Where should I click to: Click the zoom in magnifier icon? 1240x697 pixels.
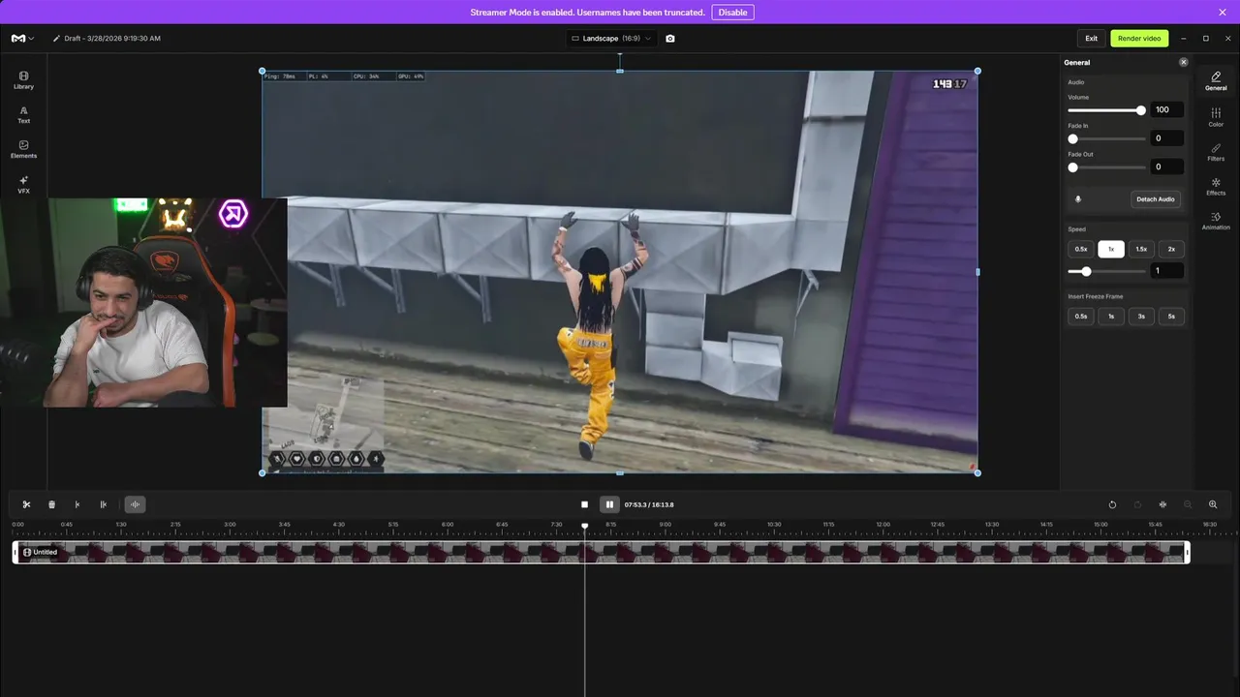(1213, 504)
